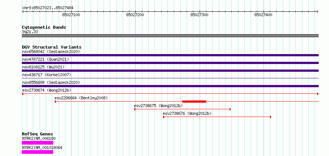Click the 9q21.33 band label

coord(30,32)
